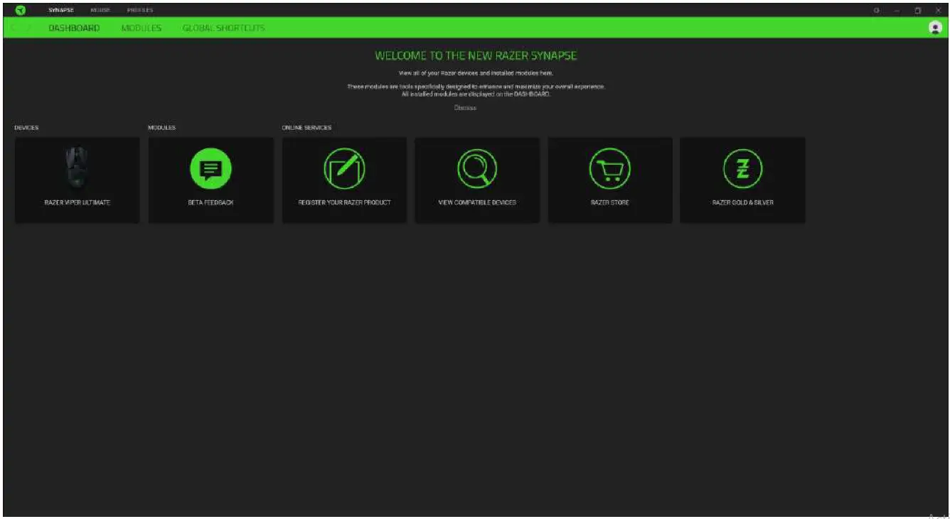The image size is (950, 519).
Task: Open the MOUSE menu
Action: pos(100,10)
